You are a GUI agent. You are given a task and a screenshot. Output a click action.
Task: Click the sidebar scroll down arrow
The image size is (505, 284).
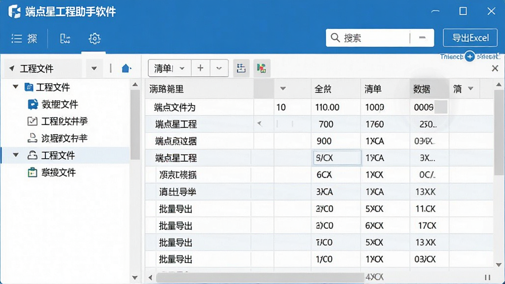(135, 278)
